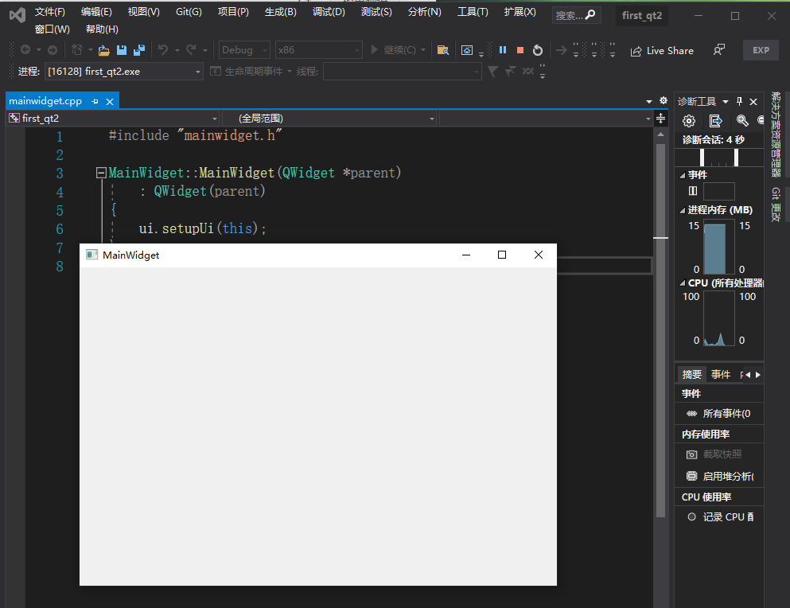Viewport: 790px width, 608px height.
Task: Open diagnostic tools settings gear
Action: [689, 121]
